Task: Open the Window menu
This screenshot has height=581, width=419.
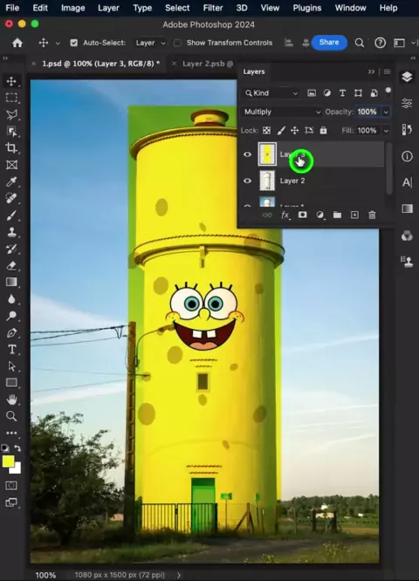Action: click(350, 8)
